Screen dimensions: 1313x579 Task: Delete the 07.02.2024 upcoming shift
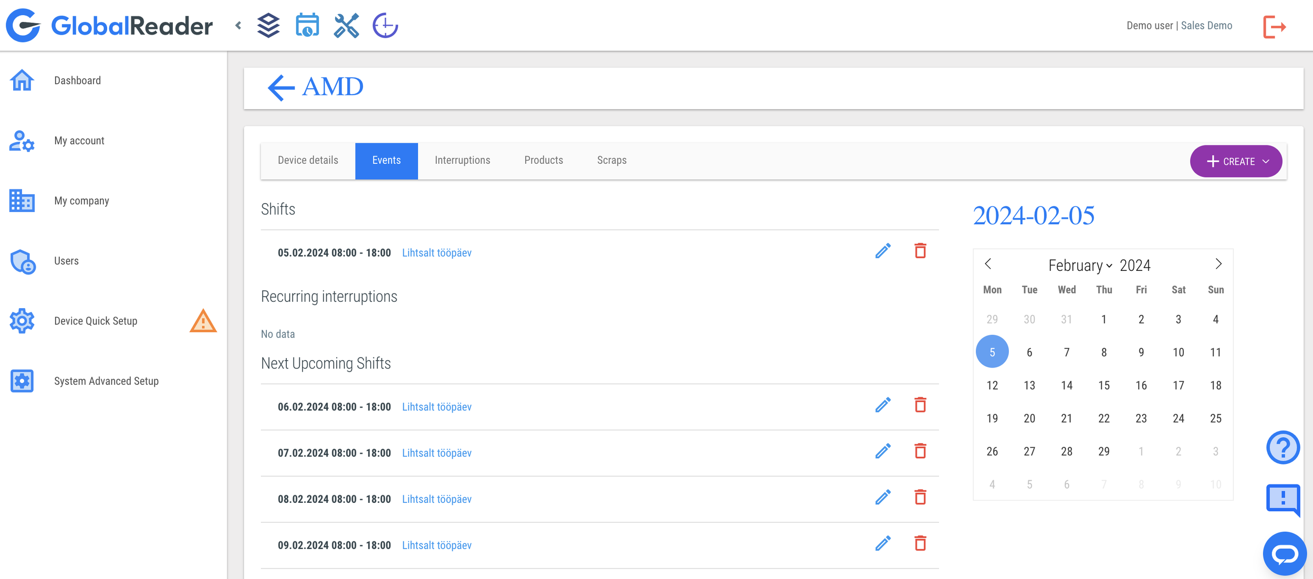point(920,451)
